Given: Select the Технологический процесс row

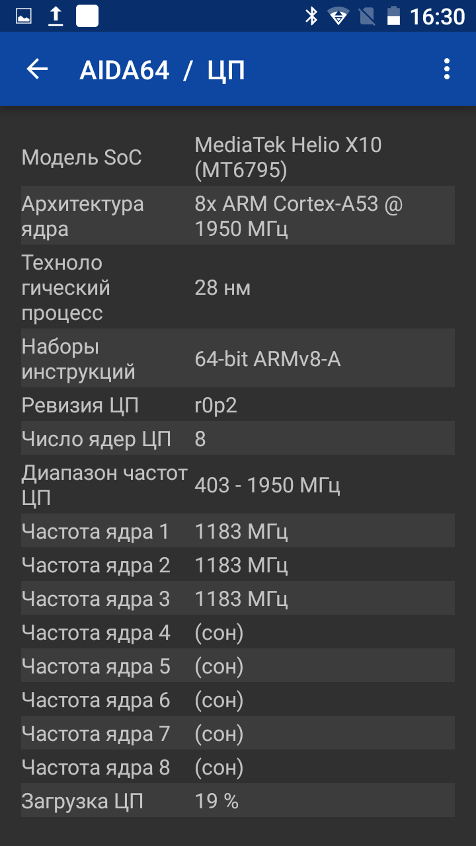Looking at the screenshot, I should click(238, 287).
